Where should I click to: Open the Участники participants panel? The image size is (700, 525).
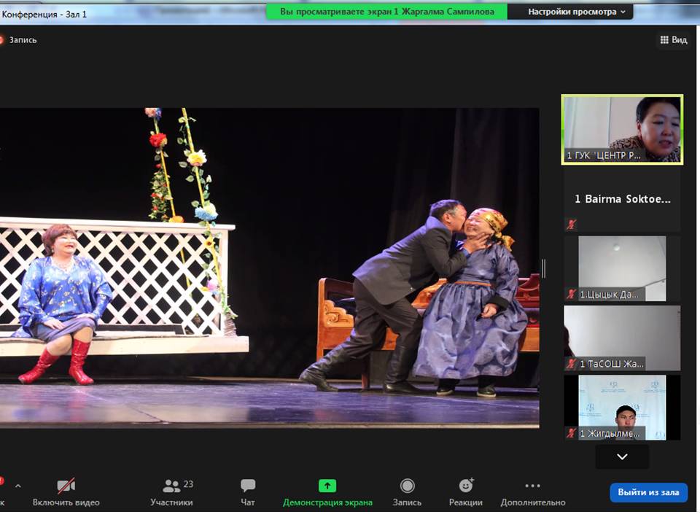pos(171,492)
